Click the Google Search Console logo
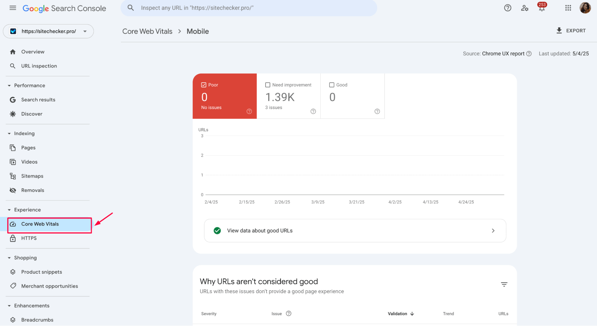Viewport: 597px width, 326px height. pyautogui.click(x=64, y=8)
